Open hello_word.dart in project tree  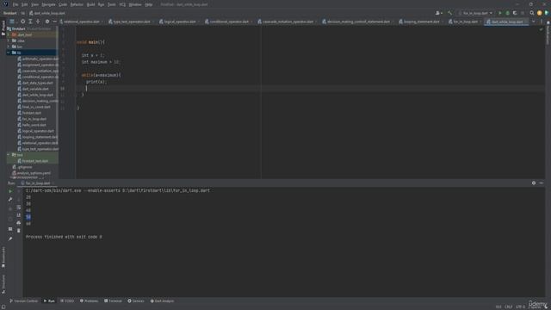tap(34, 125)
